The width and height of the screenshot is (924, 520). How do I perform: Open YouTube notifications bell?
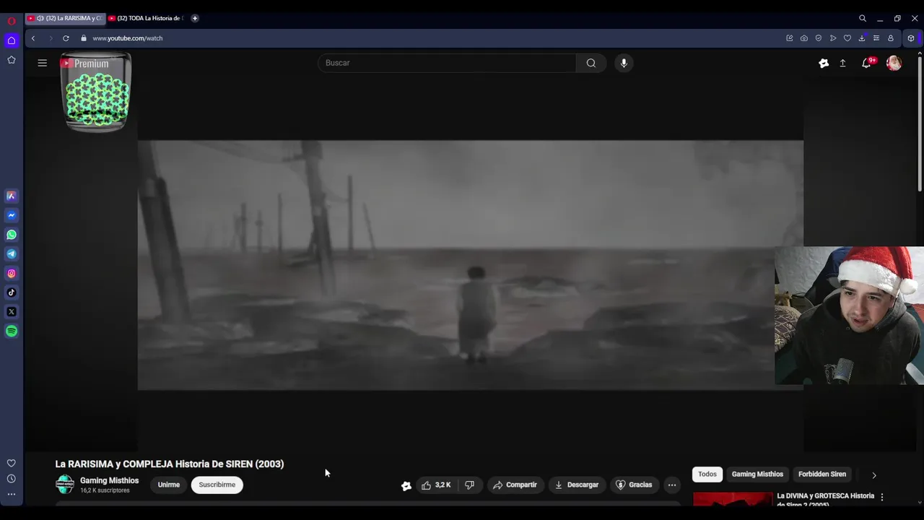(x=866, y=63)
